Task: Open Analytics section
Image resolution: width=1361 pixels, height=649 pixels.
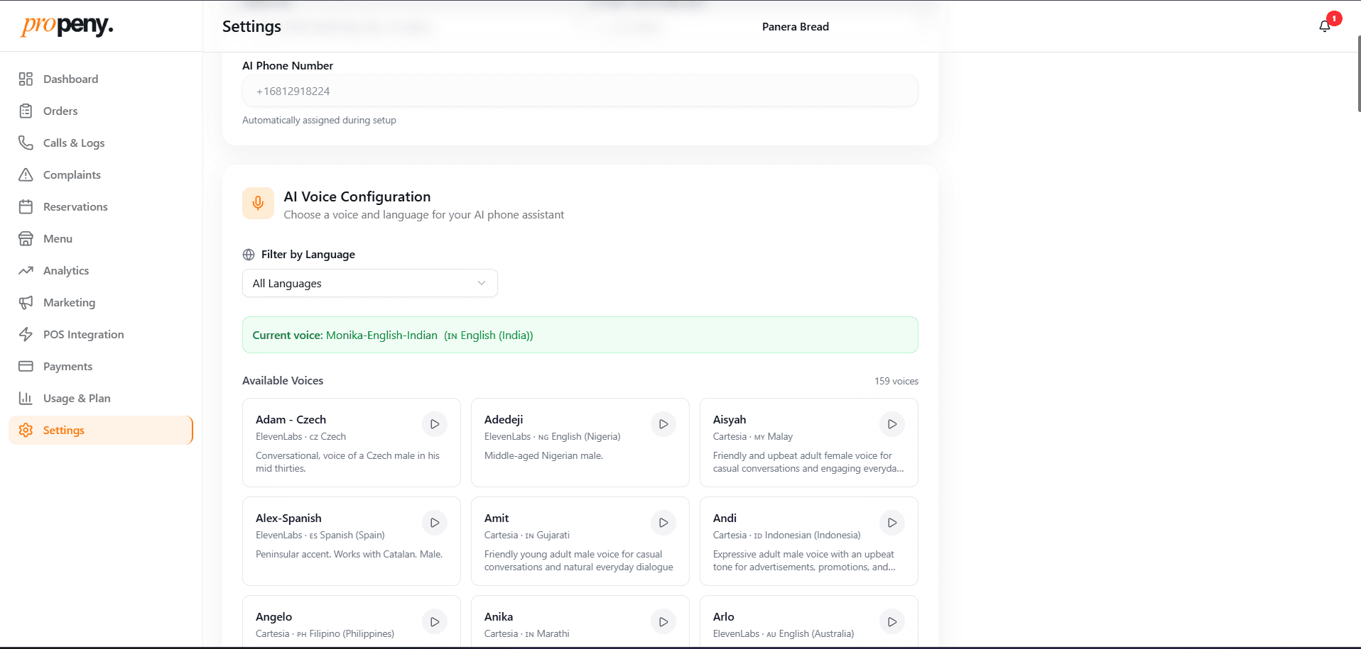Action: [x=101, y=270]
